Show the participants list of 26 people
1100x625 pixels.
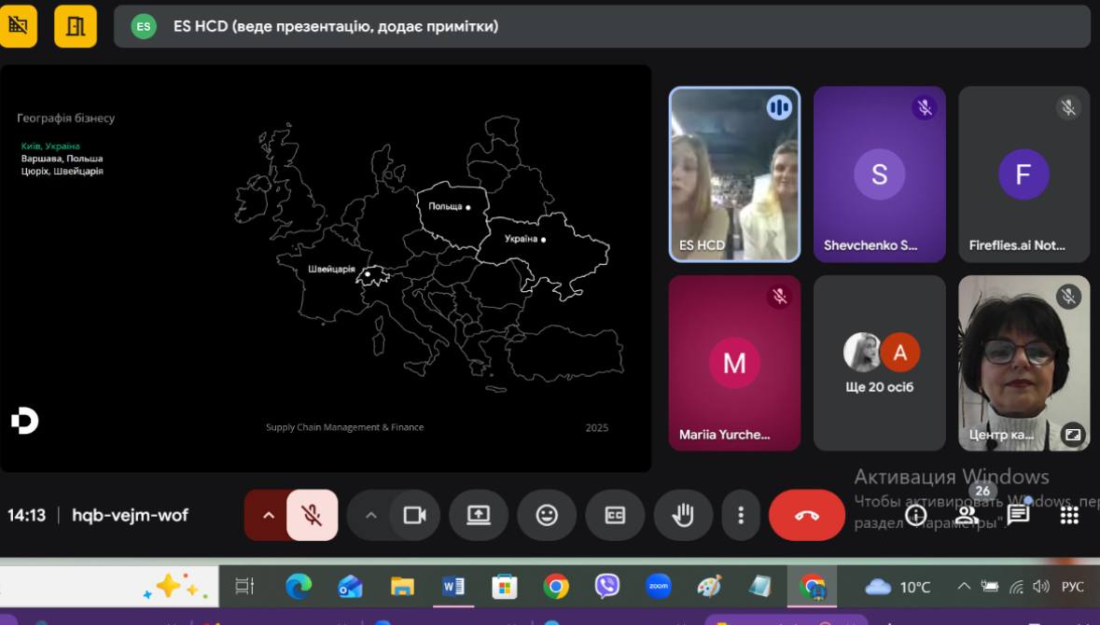pyautogui.click(x=968, y=514)
